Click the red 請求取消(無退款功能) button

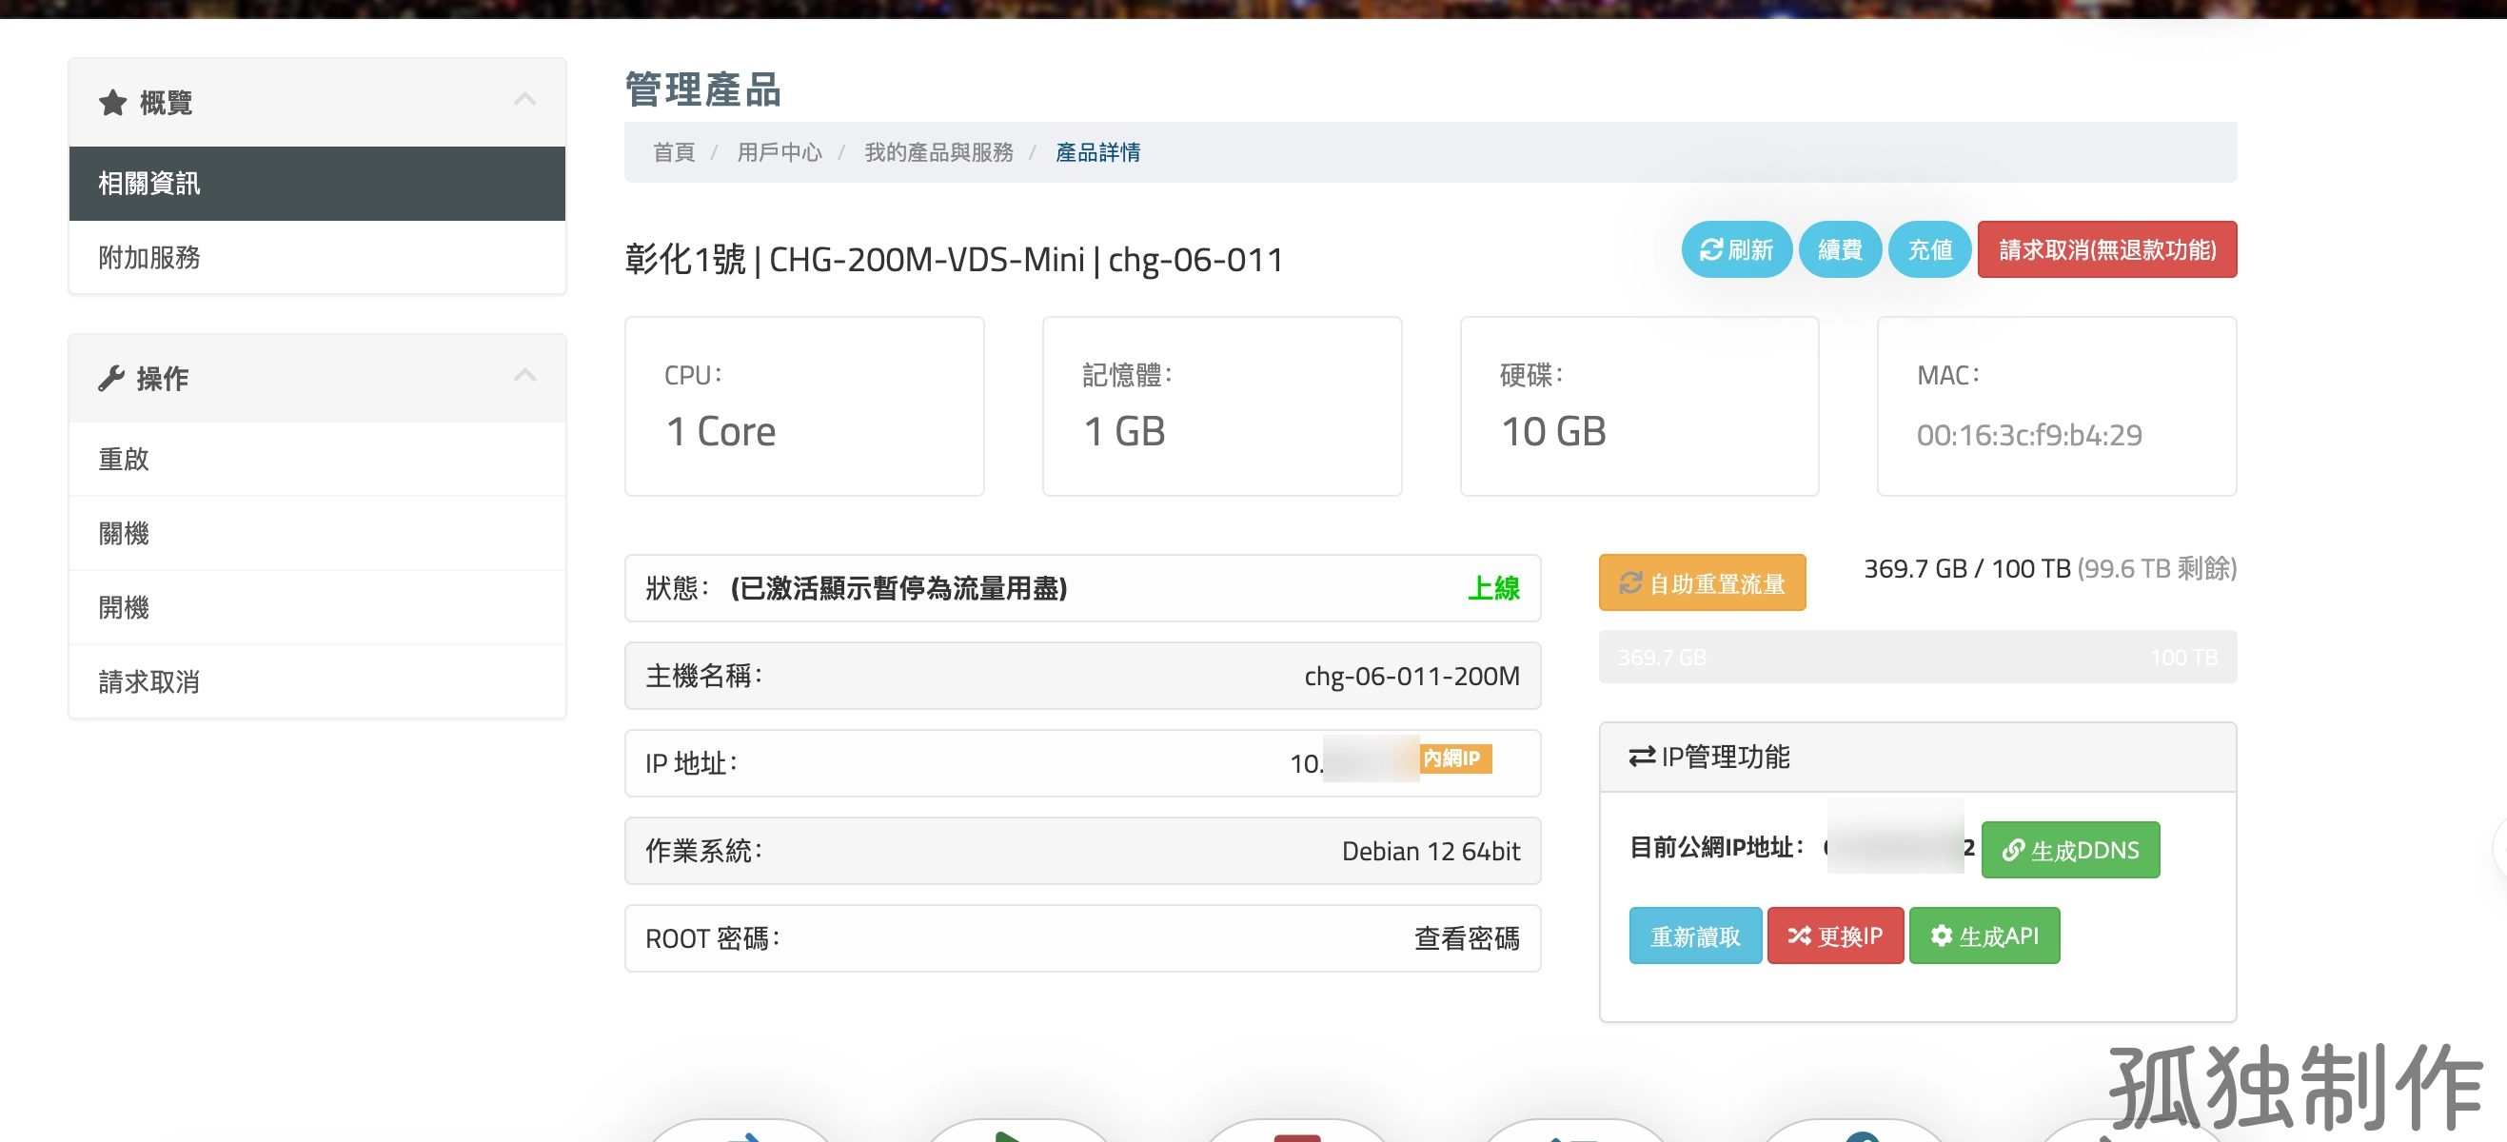(x=2107, y=250)
